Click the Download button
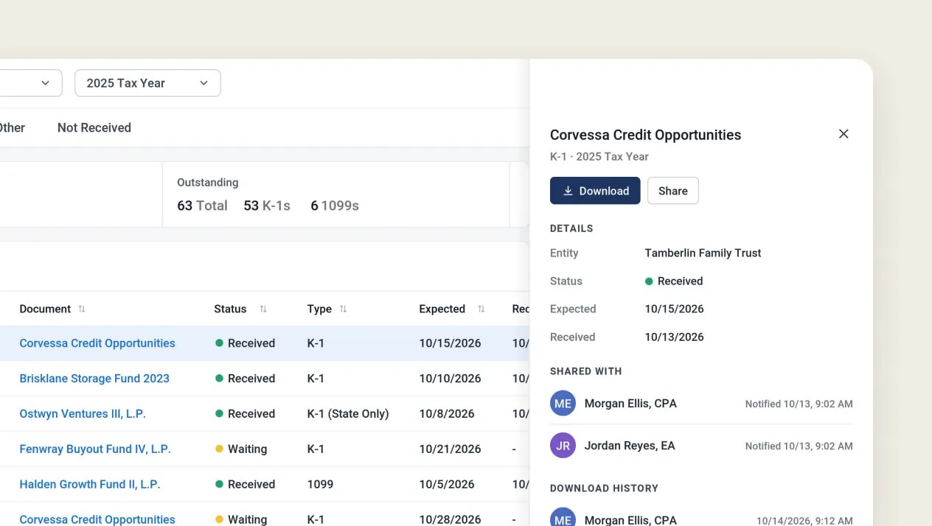Viewport: 932px width, 526px height. [595, 191]
